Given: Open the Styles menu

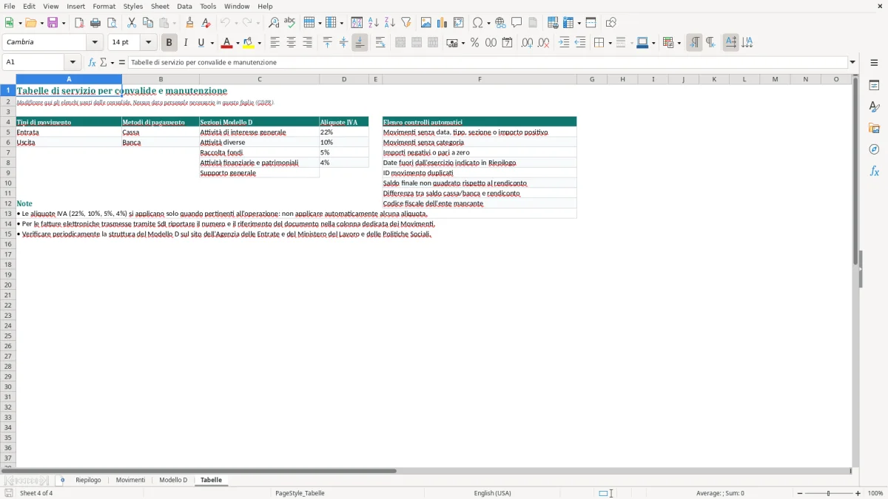Looking at the screenshot, I should click(133, 6).
